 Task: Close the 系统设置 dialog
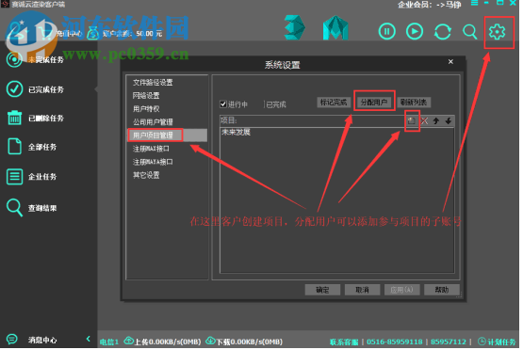pyautogui.click(x=450, y=61)
